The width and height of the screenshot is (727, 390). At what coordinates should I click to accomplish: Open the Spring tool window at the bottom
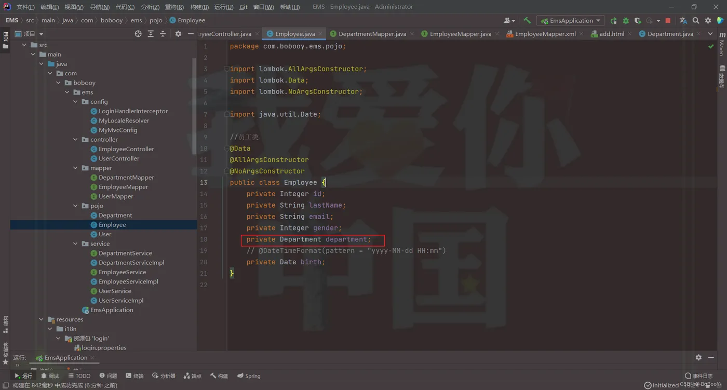[x=249, y=376]
